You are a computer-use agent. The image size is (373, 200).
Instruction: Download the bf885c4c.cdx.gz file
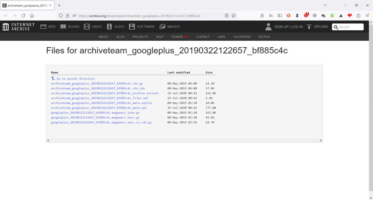(97, 83)
